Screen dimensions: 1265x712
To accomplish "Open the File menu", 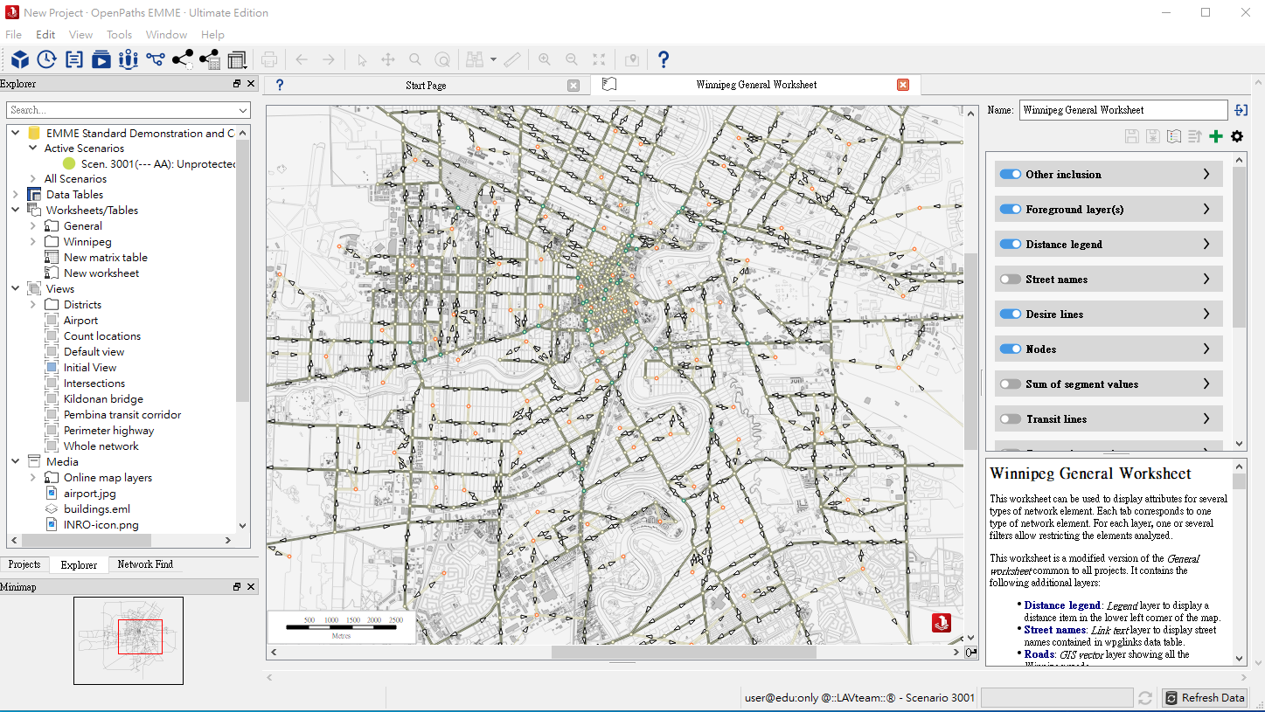I will 13,35.
